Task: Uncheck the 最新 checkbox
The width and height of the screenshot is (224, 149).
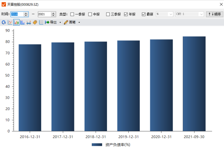Action: coord(144,14)
